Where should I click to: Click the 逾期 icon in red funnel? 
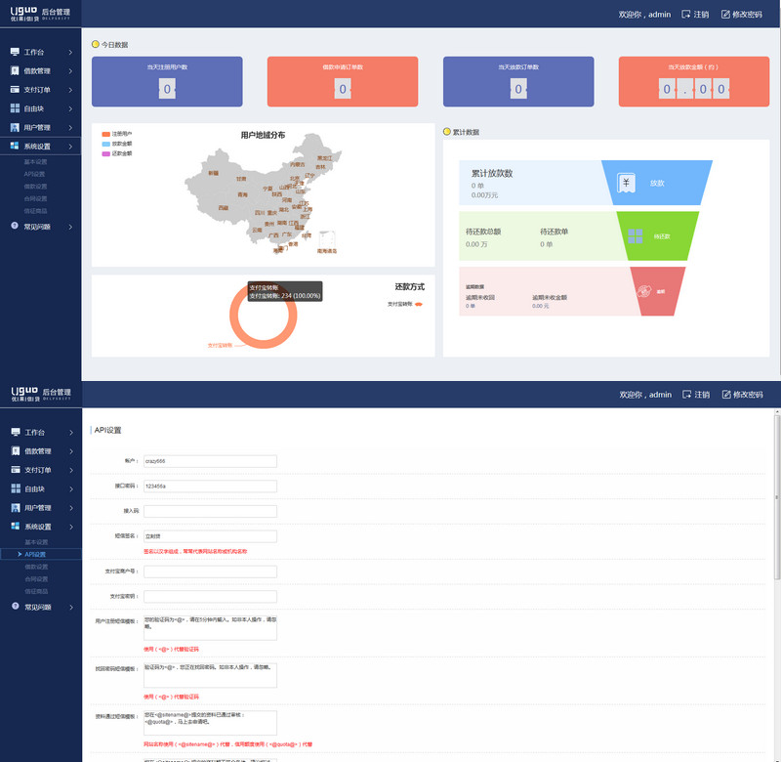tap(644, 291)
